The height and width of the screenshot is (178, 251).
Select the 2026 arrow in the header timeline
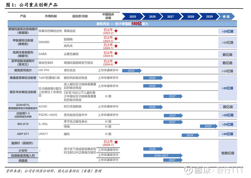(x=152, y=17)
